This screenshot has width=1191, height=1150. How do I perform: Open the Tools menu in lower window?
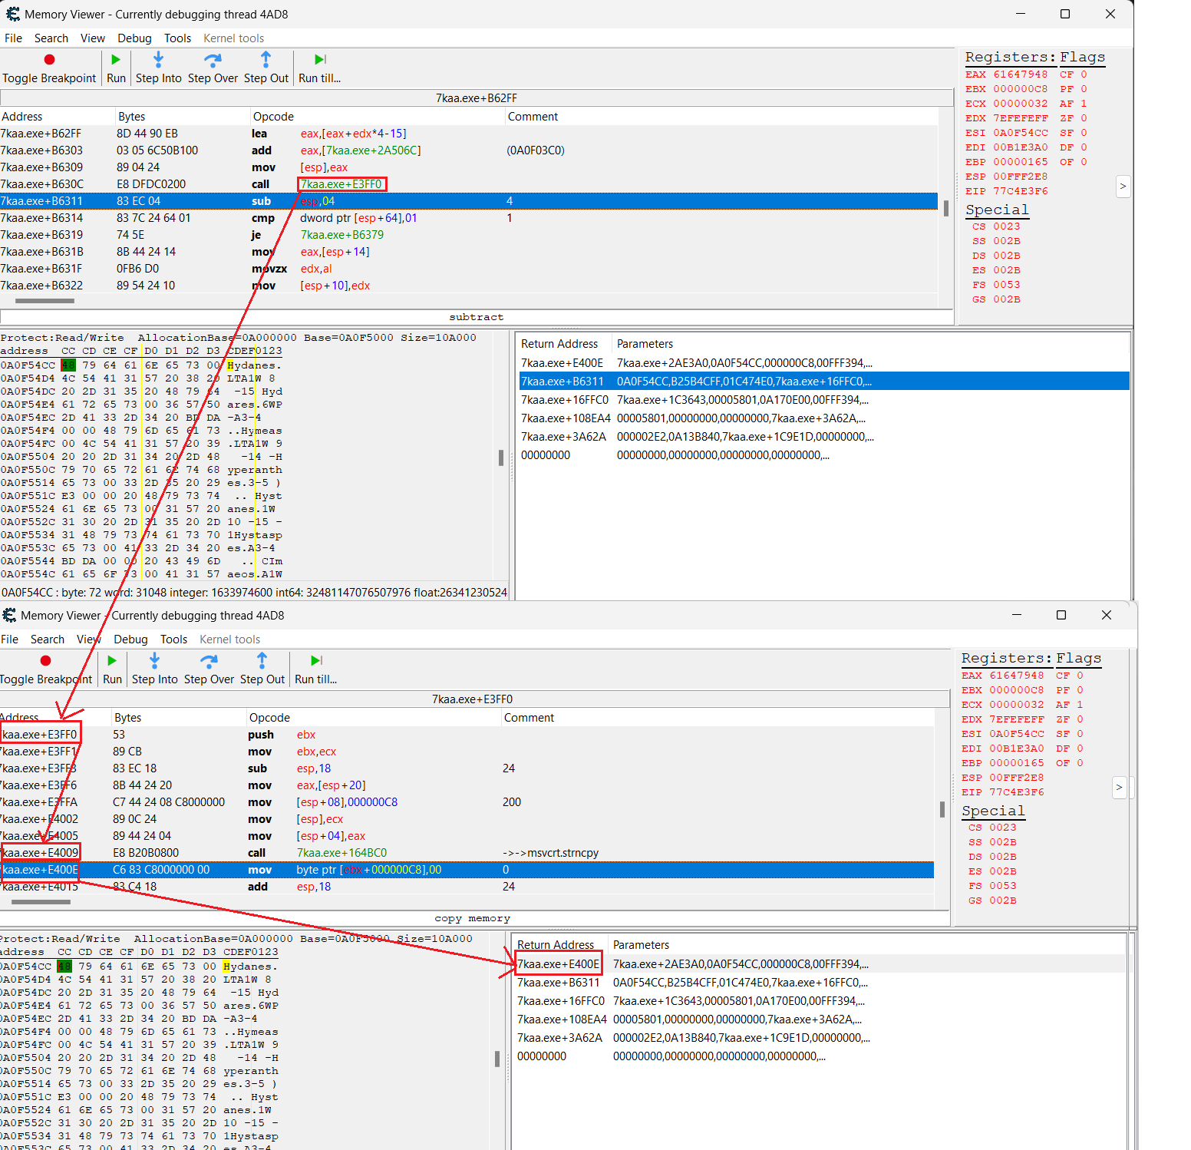(173, 639)
